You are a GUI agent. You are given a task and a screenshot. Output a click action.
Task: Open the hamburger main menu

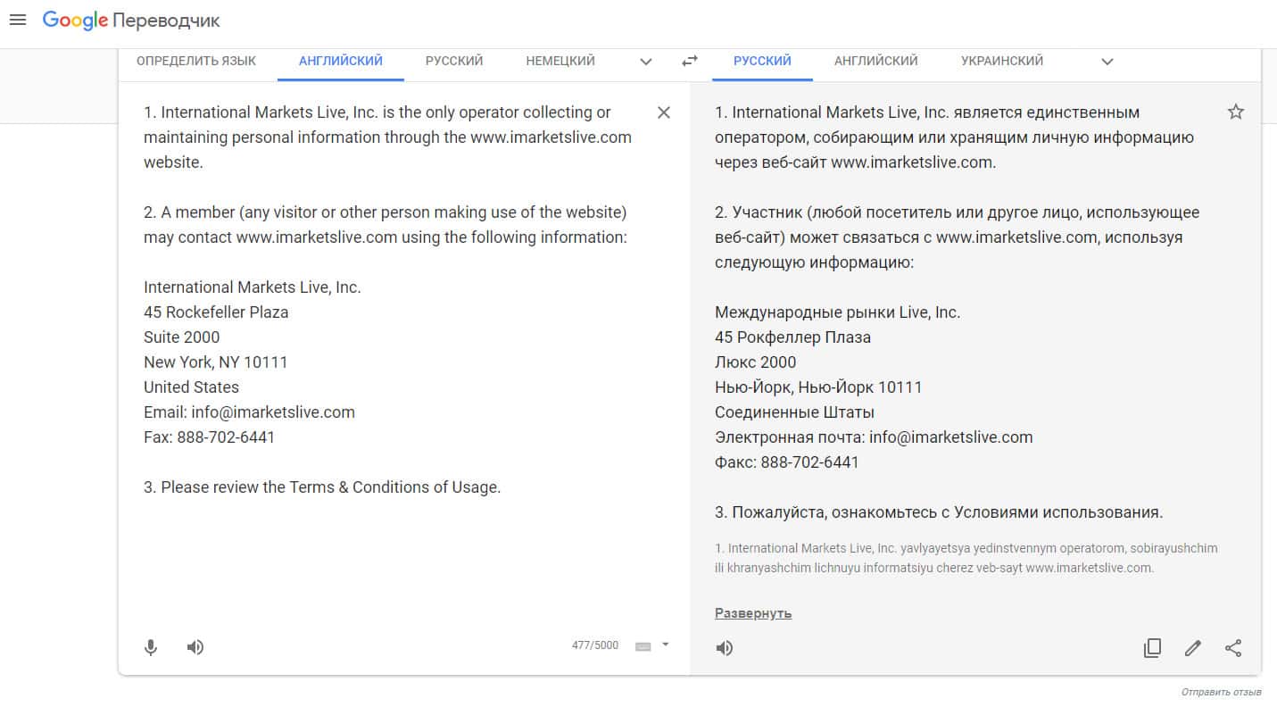[x=18, y=20]
